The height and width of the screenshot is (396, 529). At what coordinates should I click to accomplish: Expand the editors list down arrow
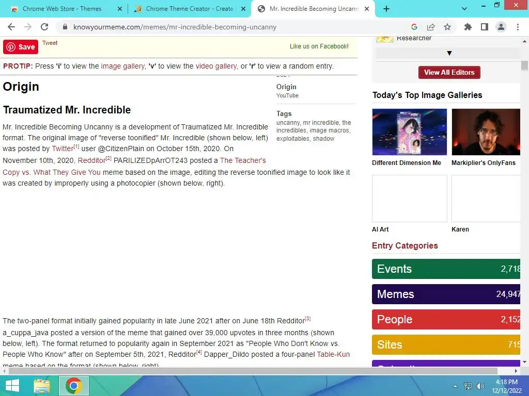coord(449,53)
